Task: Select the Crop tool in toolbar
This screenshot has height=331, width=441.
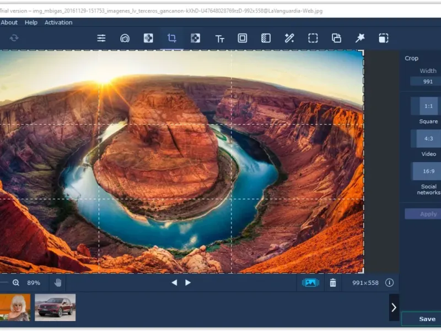Action: click(171, 38)
